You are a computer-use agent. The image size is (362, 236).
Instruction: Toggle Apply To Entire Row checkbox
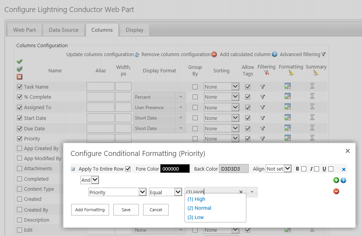(128, 169)
